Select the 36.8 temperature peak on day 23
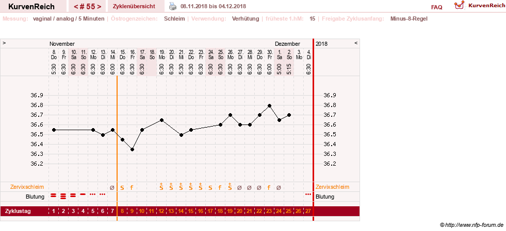Screen dimensions: 506x231 [x=269, y=105]
